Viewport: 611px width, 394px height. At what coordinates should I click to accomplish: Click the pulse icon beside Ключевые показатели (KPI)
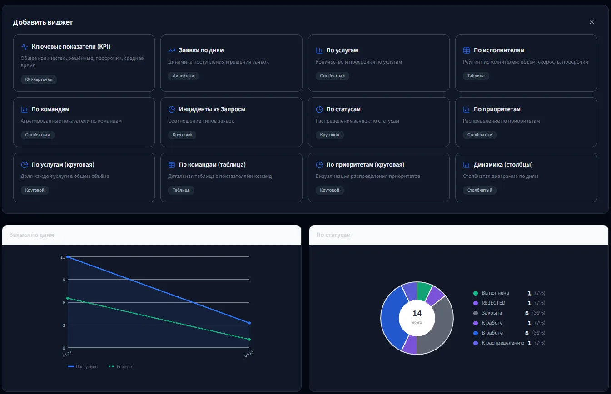[25, 47]
